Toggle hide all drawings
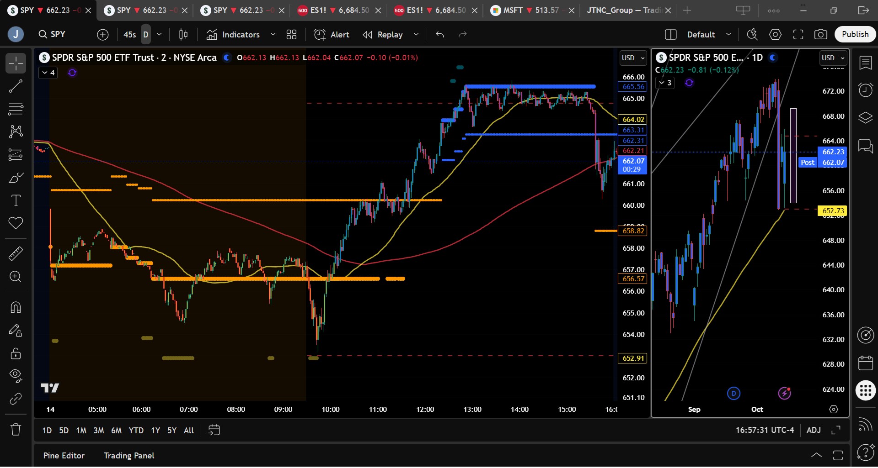Screen dimensions: 878x468 tap(16, 376)
